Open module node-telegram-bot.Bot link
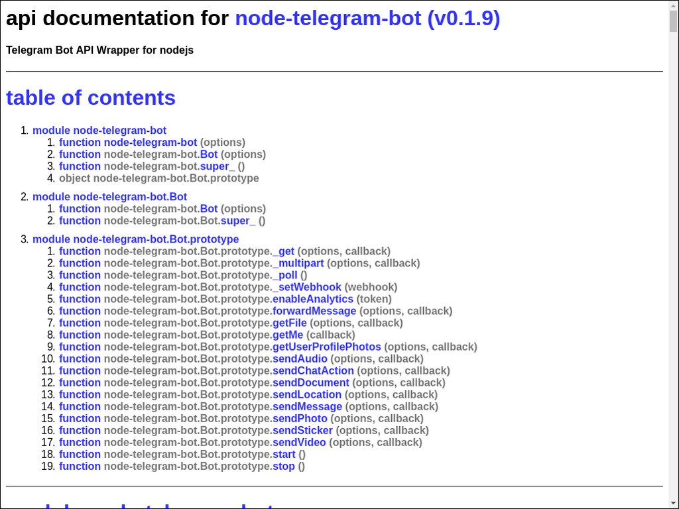 [109, 197]
